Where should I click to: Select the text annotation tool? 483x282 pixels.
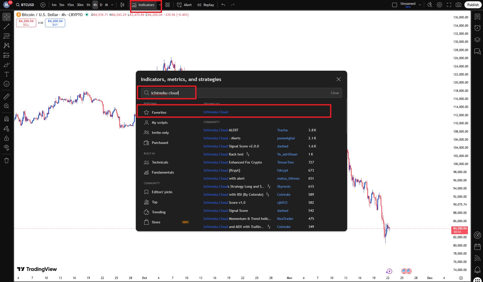tap(7, 74)
